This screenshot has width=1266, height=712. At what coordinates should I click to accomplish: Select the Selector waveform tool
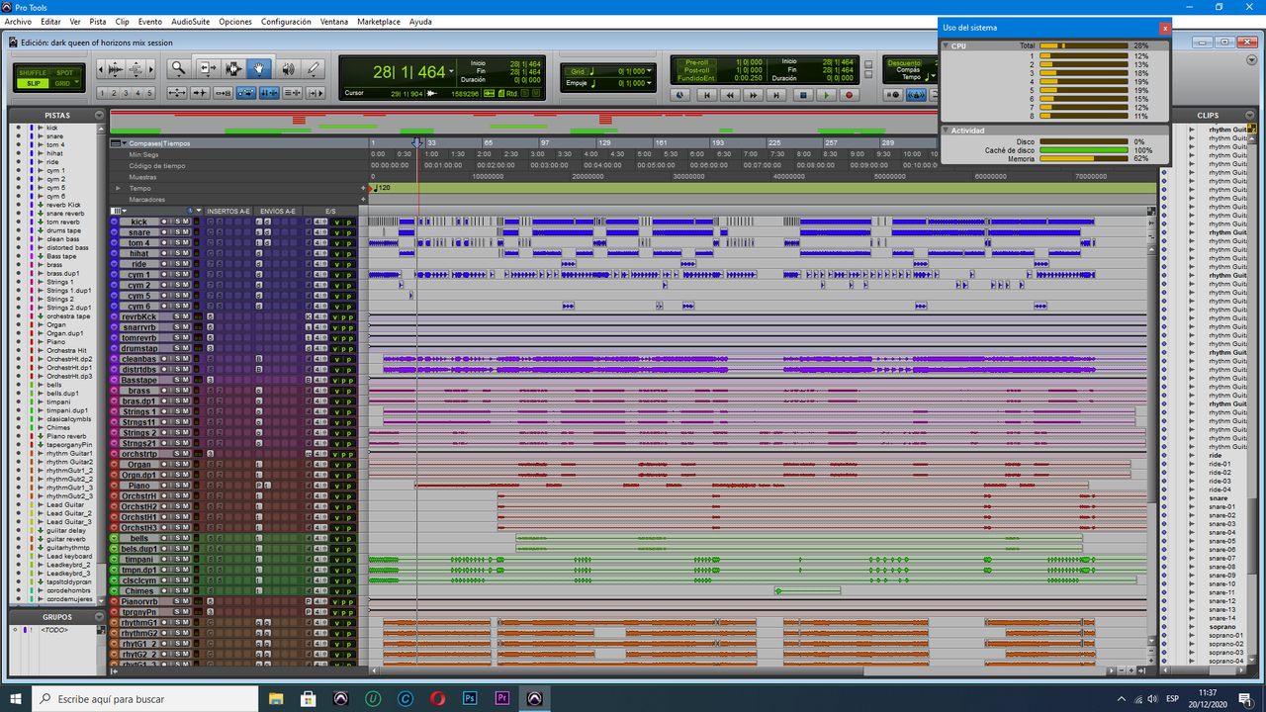coord(233,69)
